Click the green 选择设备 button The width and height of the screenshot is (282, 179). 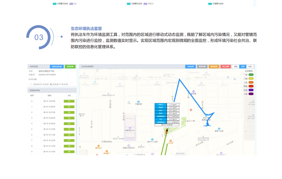[x=70, y=67]
